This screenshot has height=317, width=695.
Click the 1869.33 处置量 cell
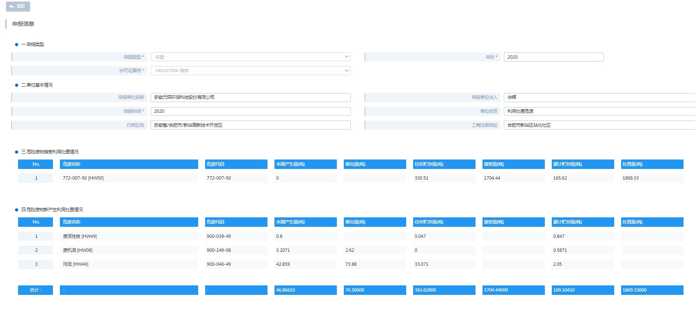652,178
